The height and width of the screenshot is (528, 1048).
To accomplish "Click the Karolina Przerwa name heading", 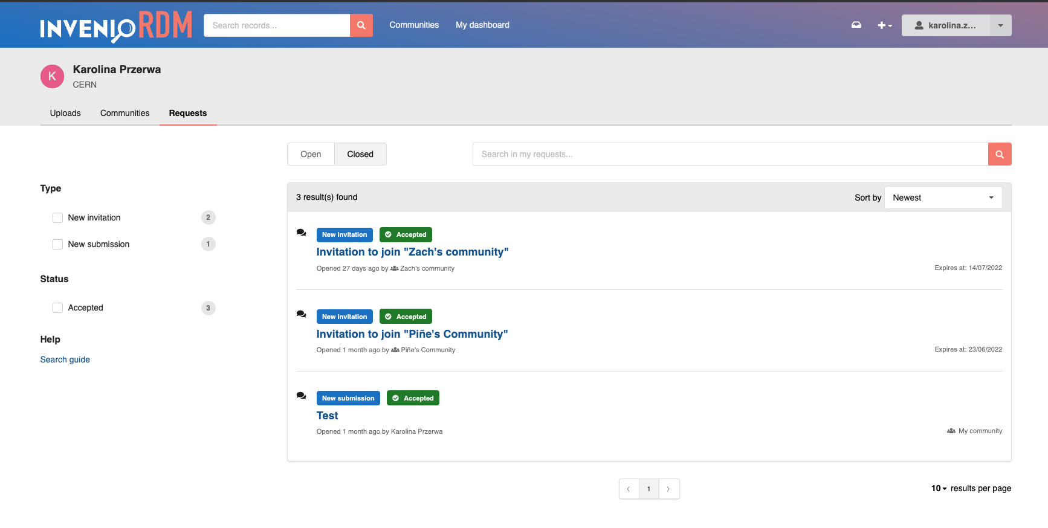I will point(117,69).
